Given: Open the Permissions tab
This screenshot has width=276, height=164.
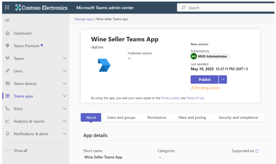Looking at the screenshot, I should 157,117.
